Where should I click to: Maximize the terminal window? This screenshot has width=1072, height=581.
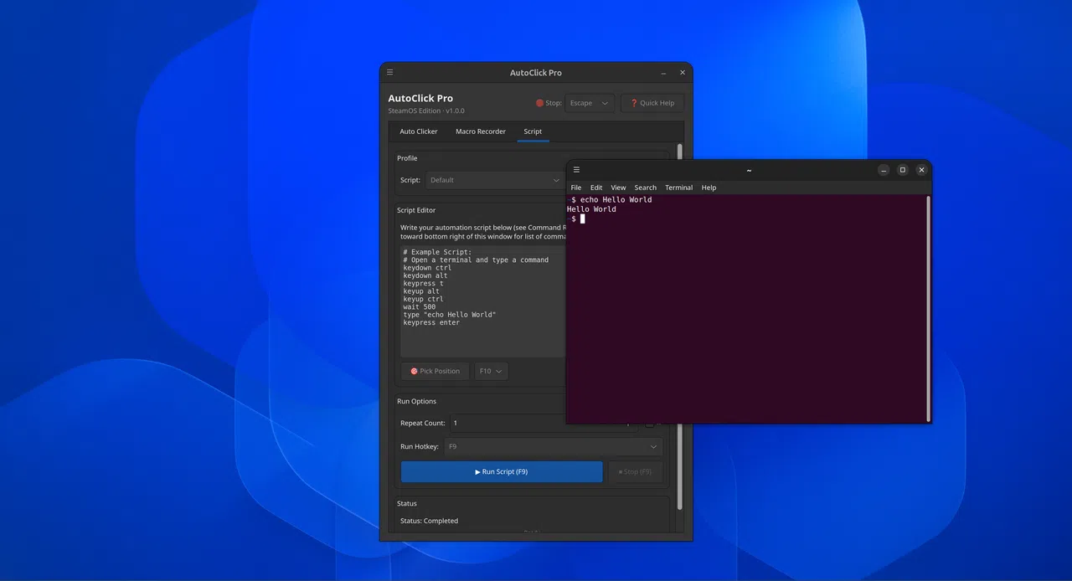[903, 170]
